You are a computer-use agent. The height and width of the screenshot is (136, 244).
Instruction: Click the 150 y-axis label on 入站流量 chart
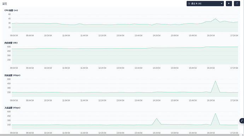pos(9,125)
